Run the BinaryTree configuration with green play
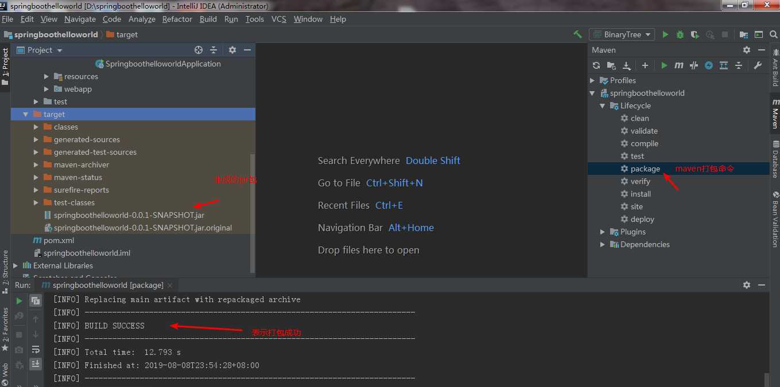 665,34
